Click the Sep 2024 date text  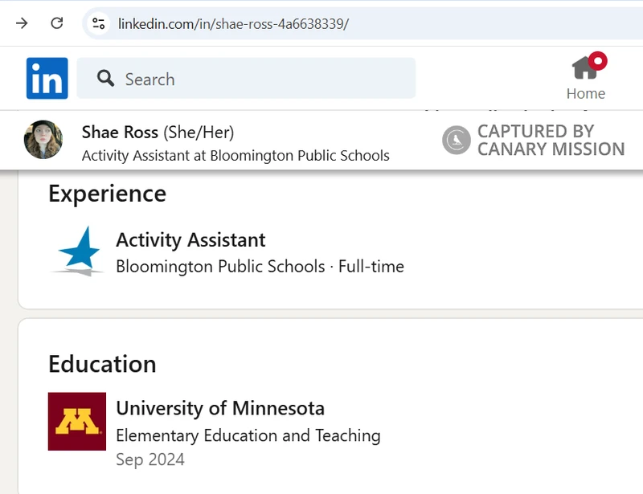tap(150, 459)
